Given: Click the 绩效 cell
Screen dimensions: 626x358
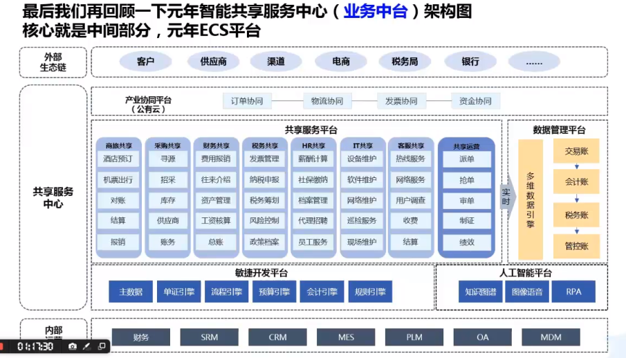Looking at the screenshot, I should point(467,242).
